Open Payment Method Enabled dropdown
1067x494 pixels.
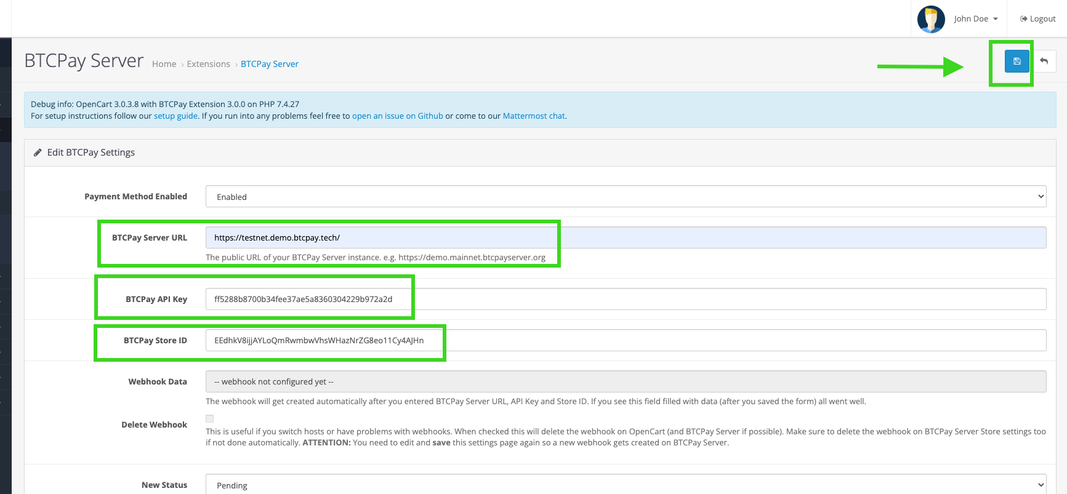(x=626, y=197)
